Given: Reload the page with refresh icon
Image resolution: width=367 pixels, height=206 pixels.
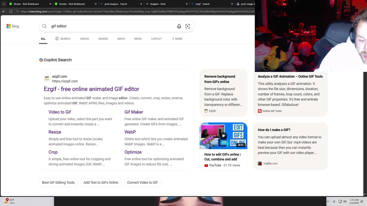Looking at the screenshot, I should click(x=11, y=11).
